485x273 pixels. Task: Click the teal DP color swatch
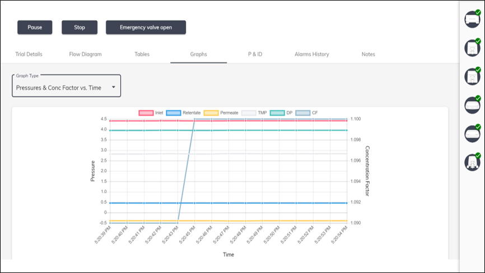(x=277, y=113)
